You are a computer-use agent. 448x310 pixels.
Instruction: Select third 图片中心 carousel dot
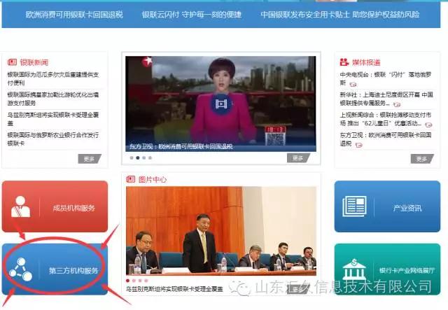pyautogui.click(x=140, y=281)
